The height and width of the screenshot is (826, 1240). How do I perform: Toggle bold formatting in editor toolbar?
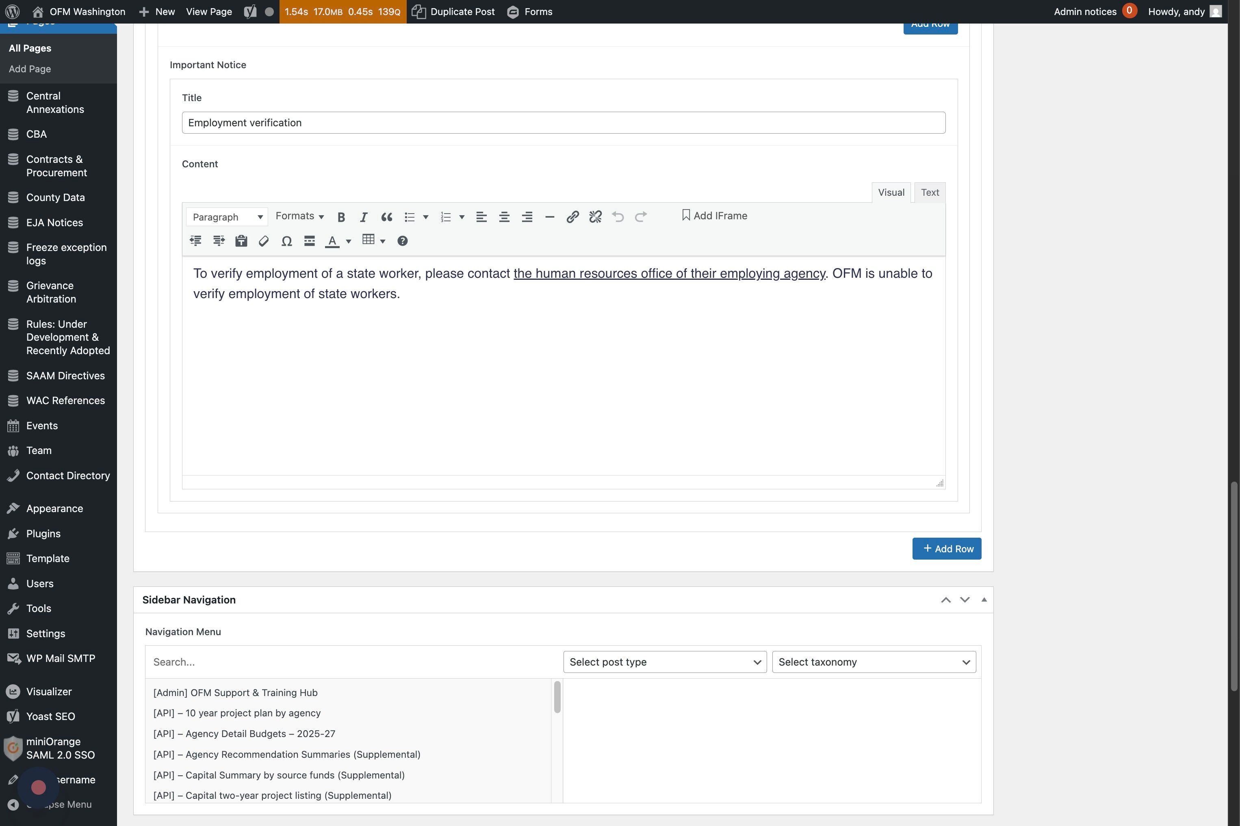(341, 217)
